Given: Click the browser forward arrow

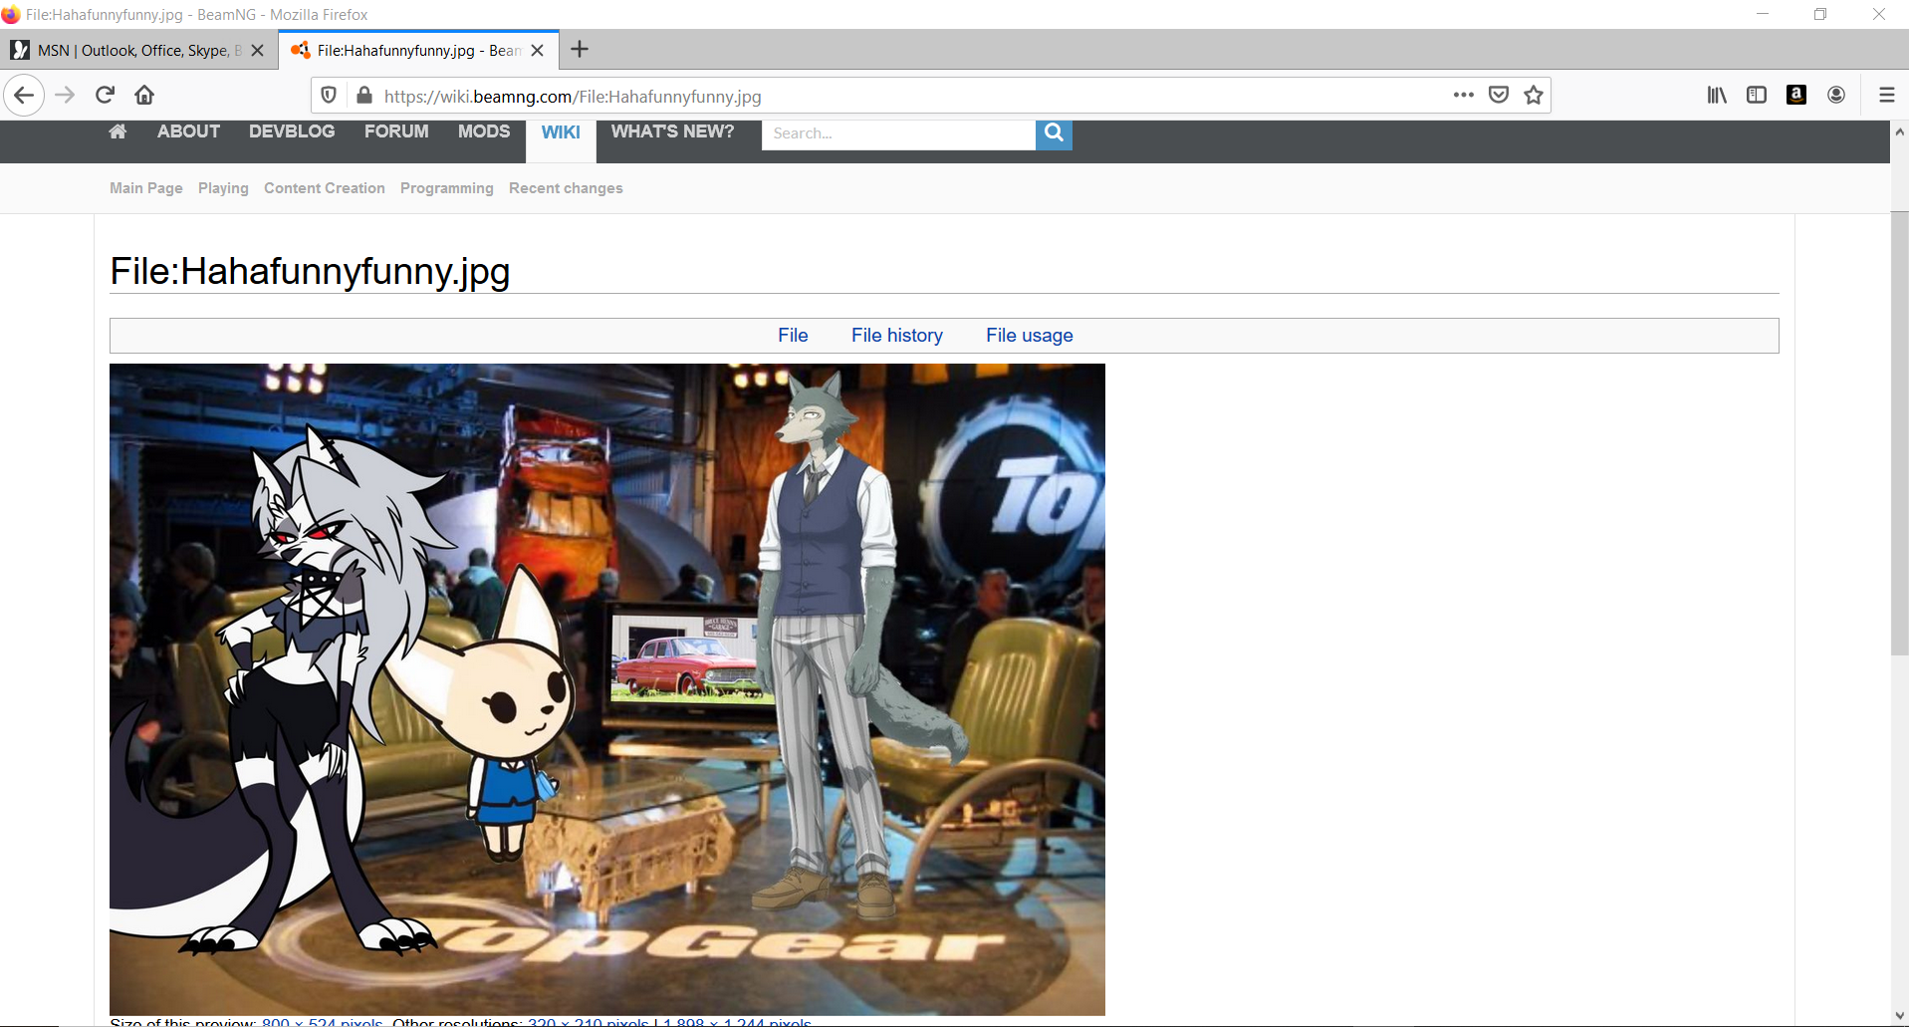Looking at the screenshot, I should pos(65,96).
